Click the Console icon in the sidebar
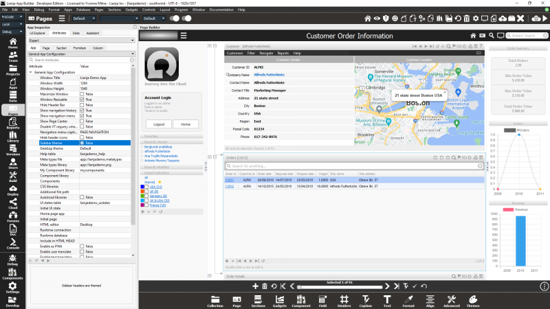 [12, 243]
